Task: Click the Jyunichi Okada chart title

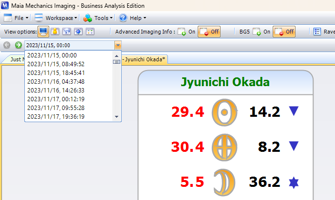Action: point(225,82)
